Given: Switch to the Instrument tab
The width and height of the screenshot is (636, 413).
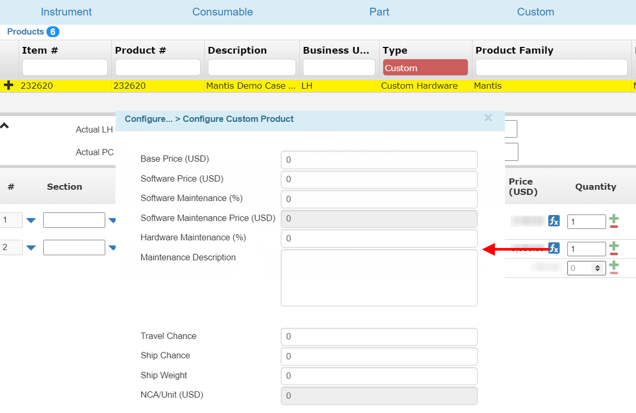Looking at the screenshot, I should pos(66,12).
